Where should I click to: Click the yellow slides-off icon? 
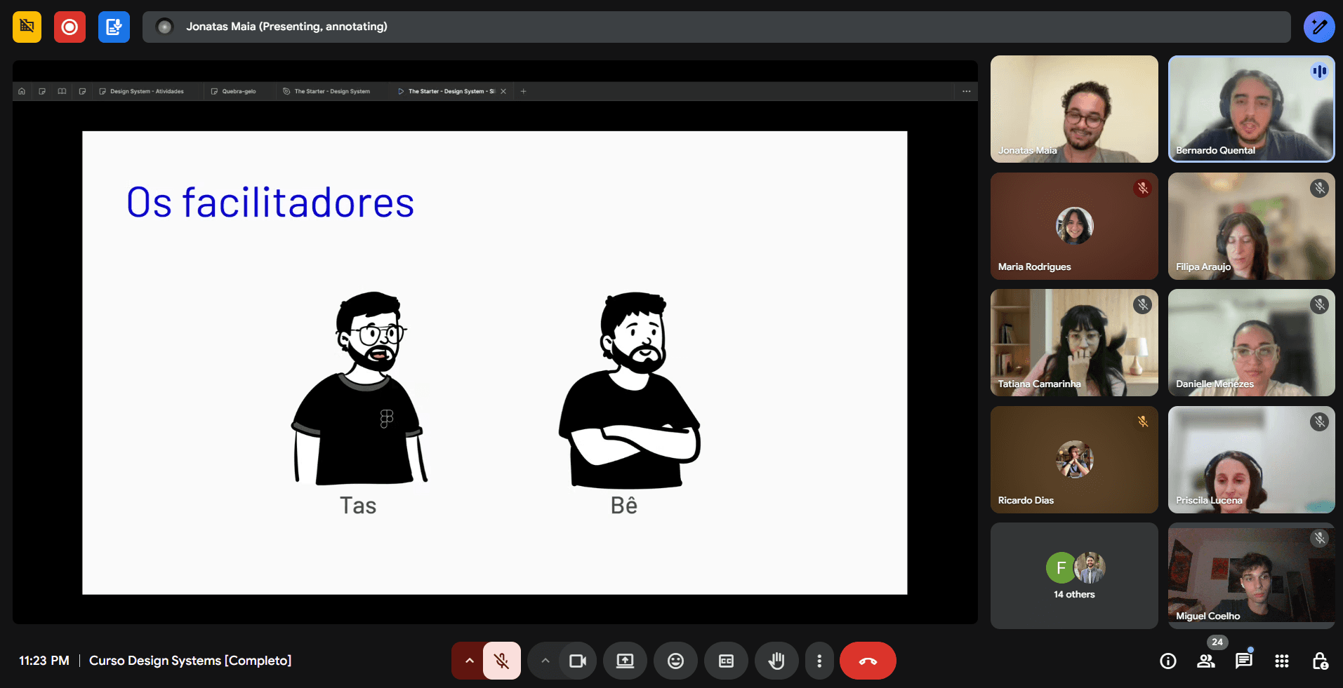pos(27,27)
